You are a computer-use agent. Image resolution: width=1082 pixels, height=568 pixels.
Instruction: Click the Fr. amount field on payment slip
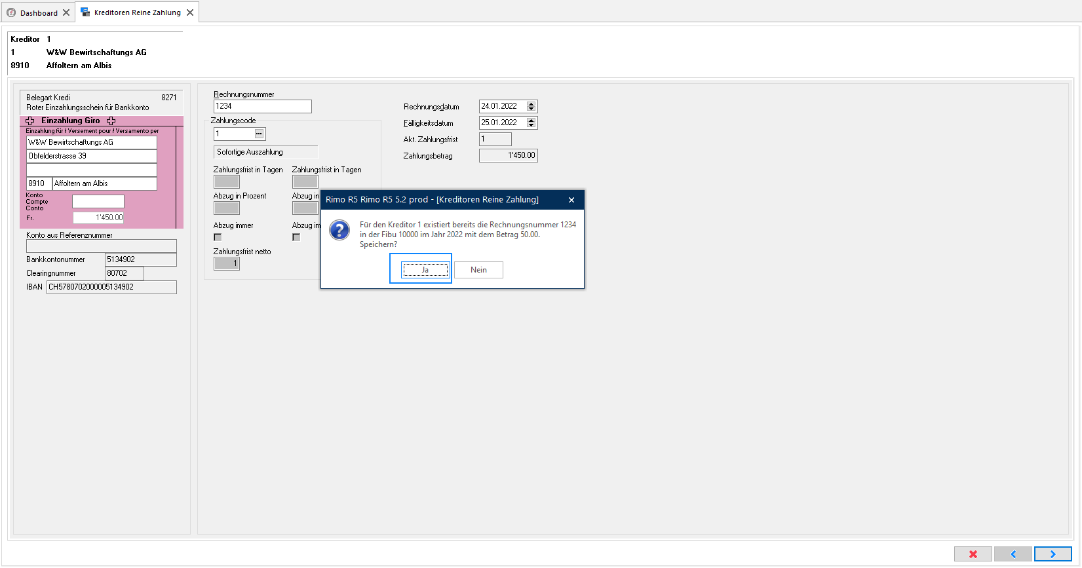pos(98,218)
